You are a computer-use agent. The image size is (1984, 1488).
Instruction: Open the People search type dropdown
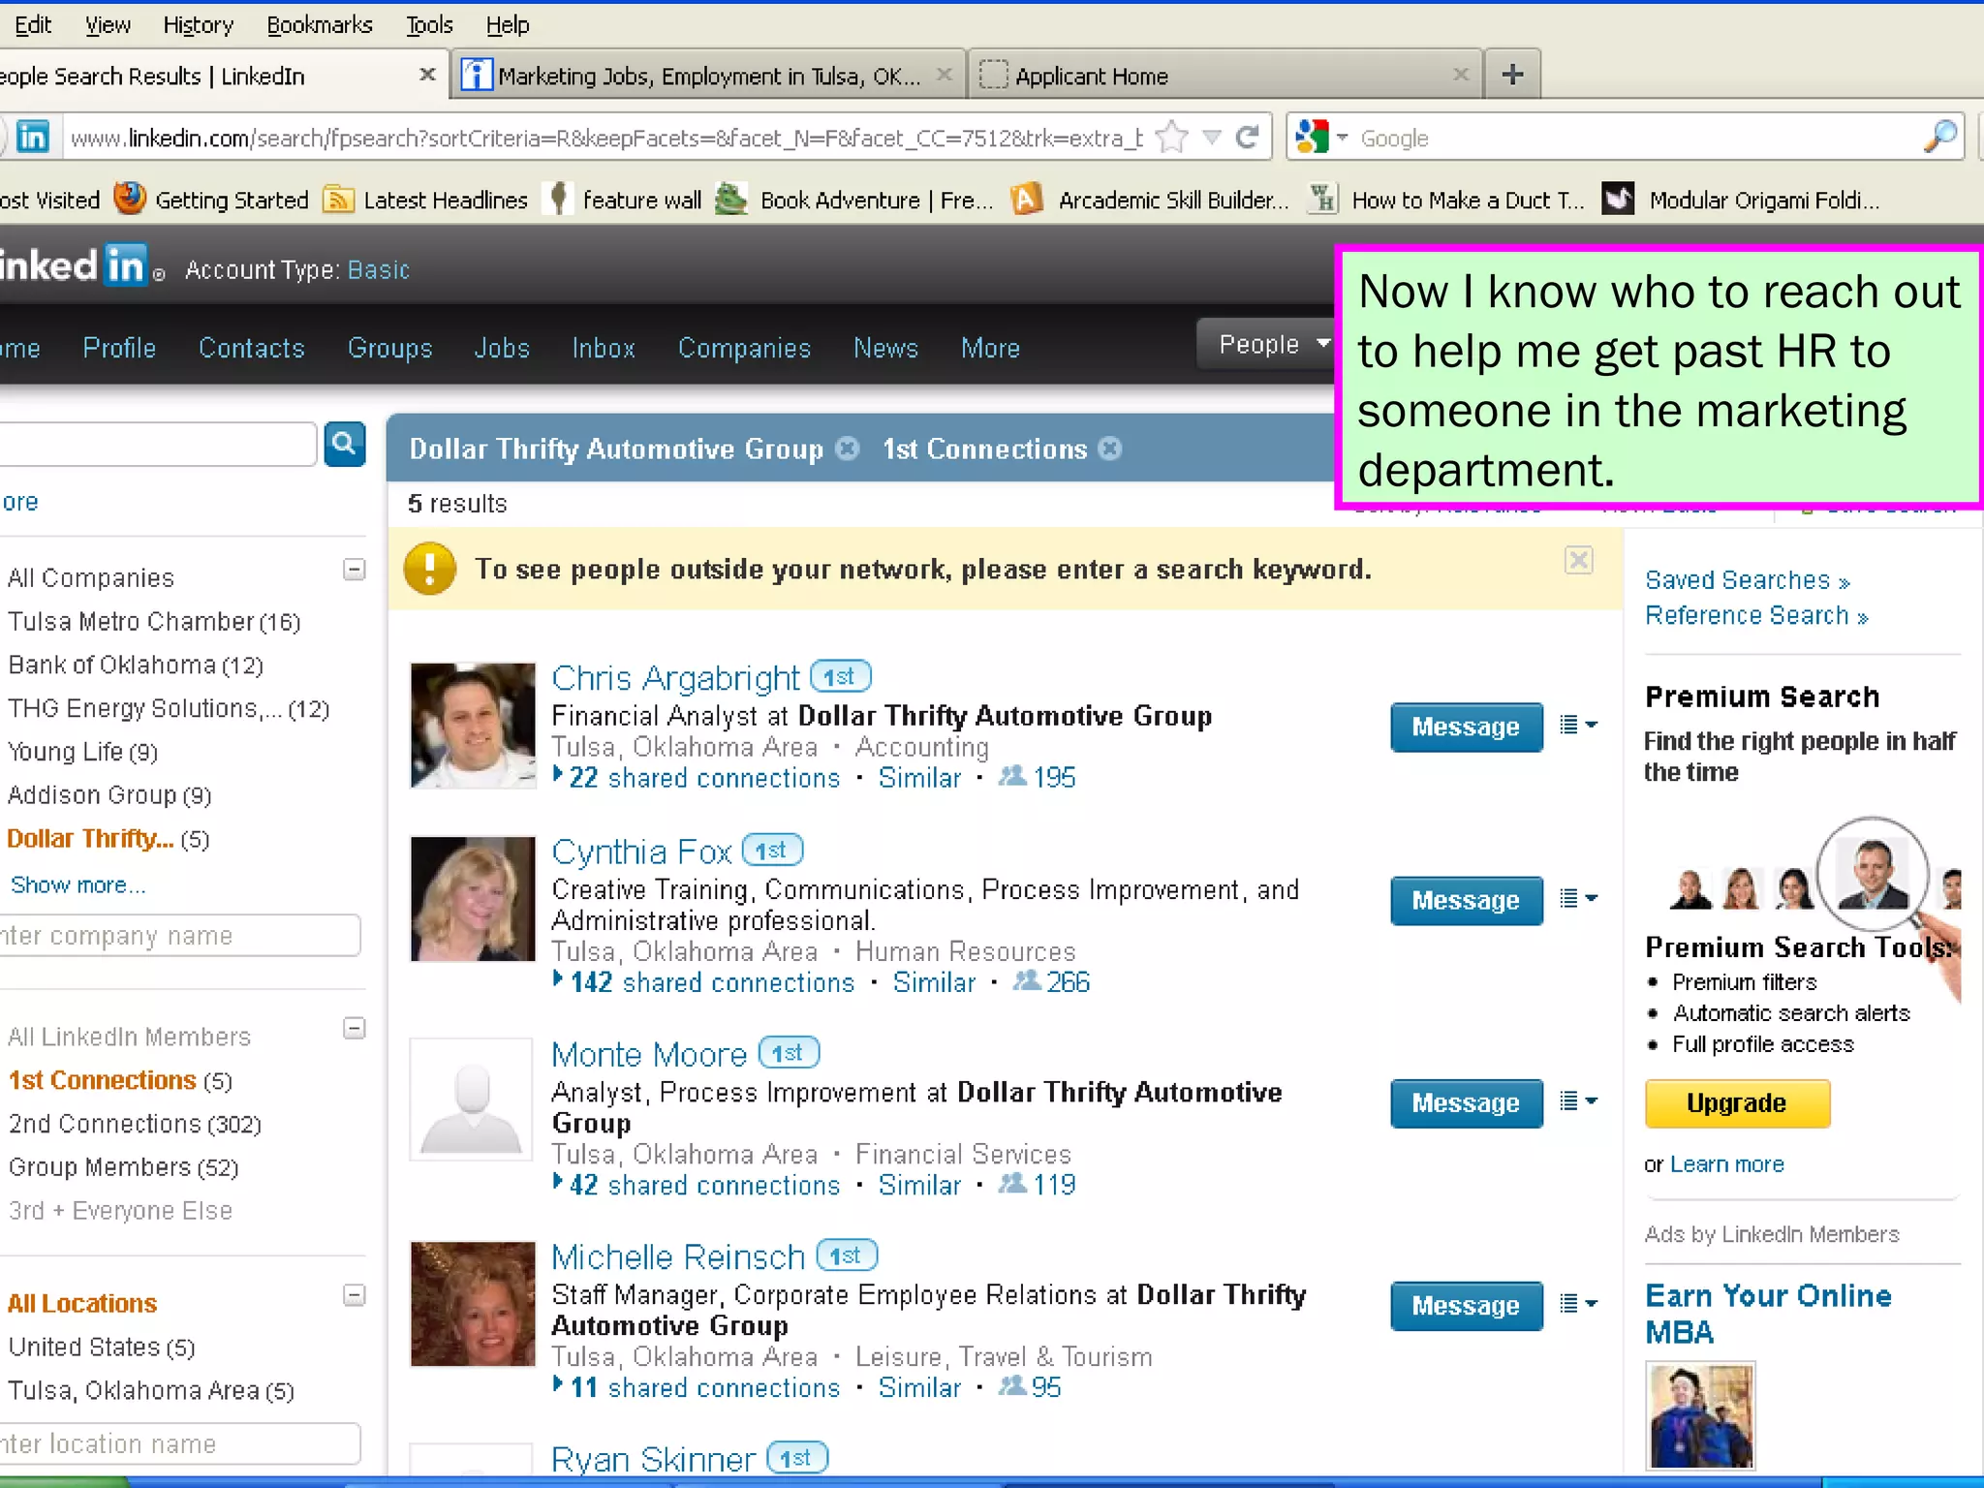click(1267, 344)
